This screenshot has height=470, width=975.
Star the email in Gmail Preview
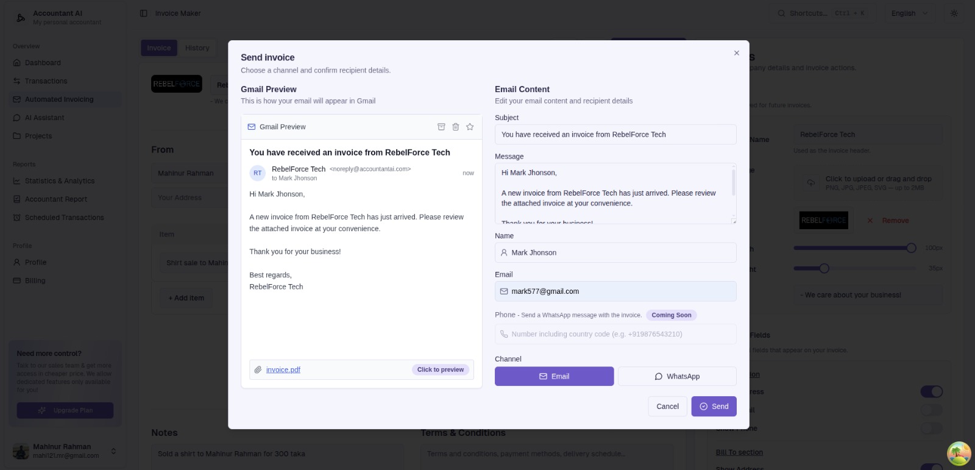tap(470, 127)
